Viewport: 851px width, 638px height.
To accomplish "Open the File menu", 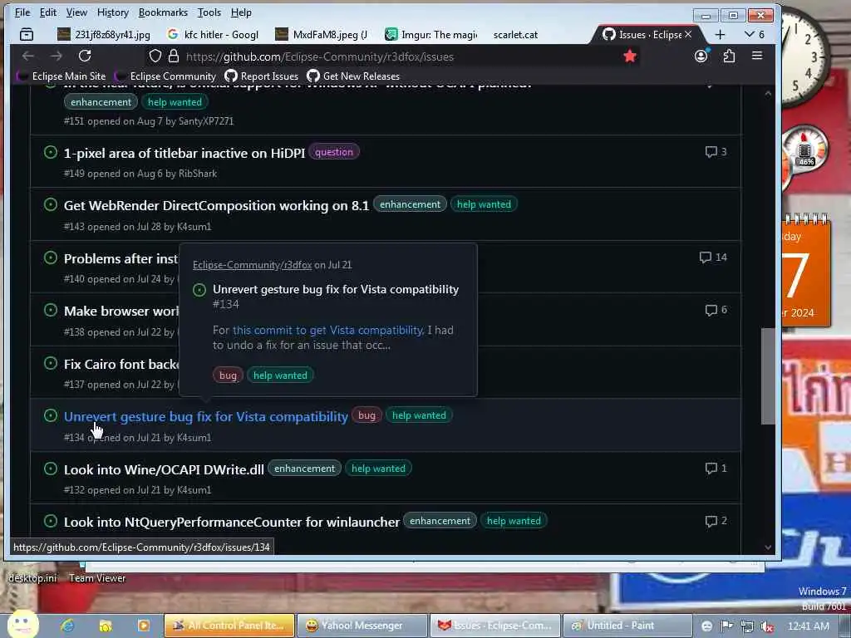I will (22, 12).
